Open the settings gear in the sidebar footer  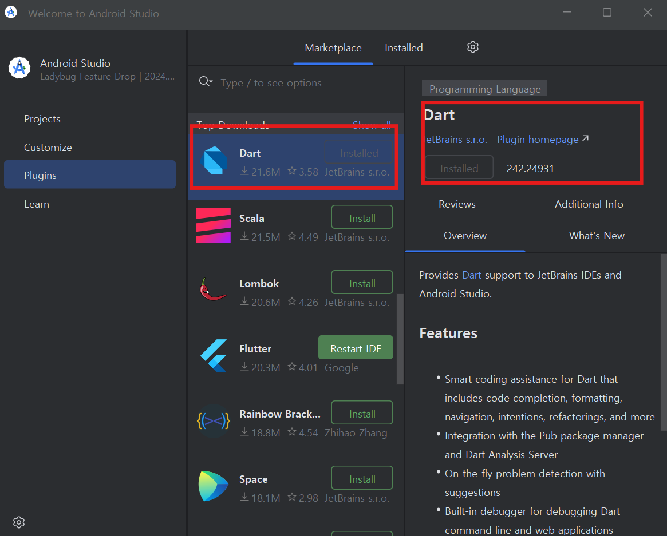(x=19, y=522)
